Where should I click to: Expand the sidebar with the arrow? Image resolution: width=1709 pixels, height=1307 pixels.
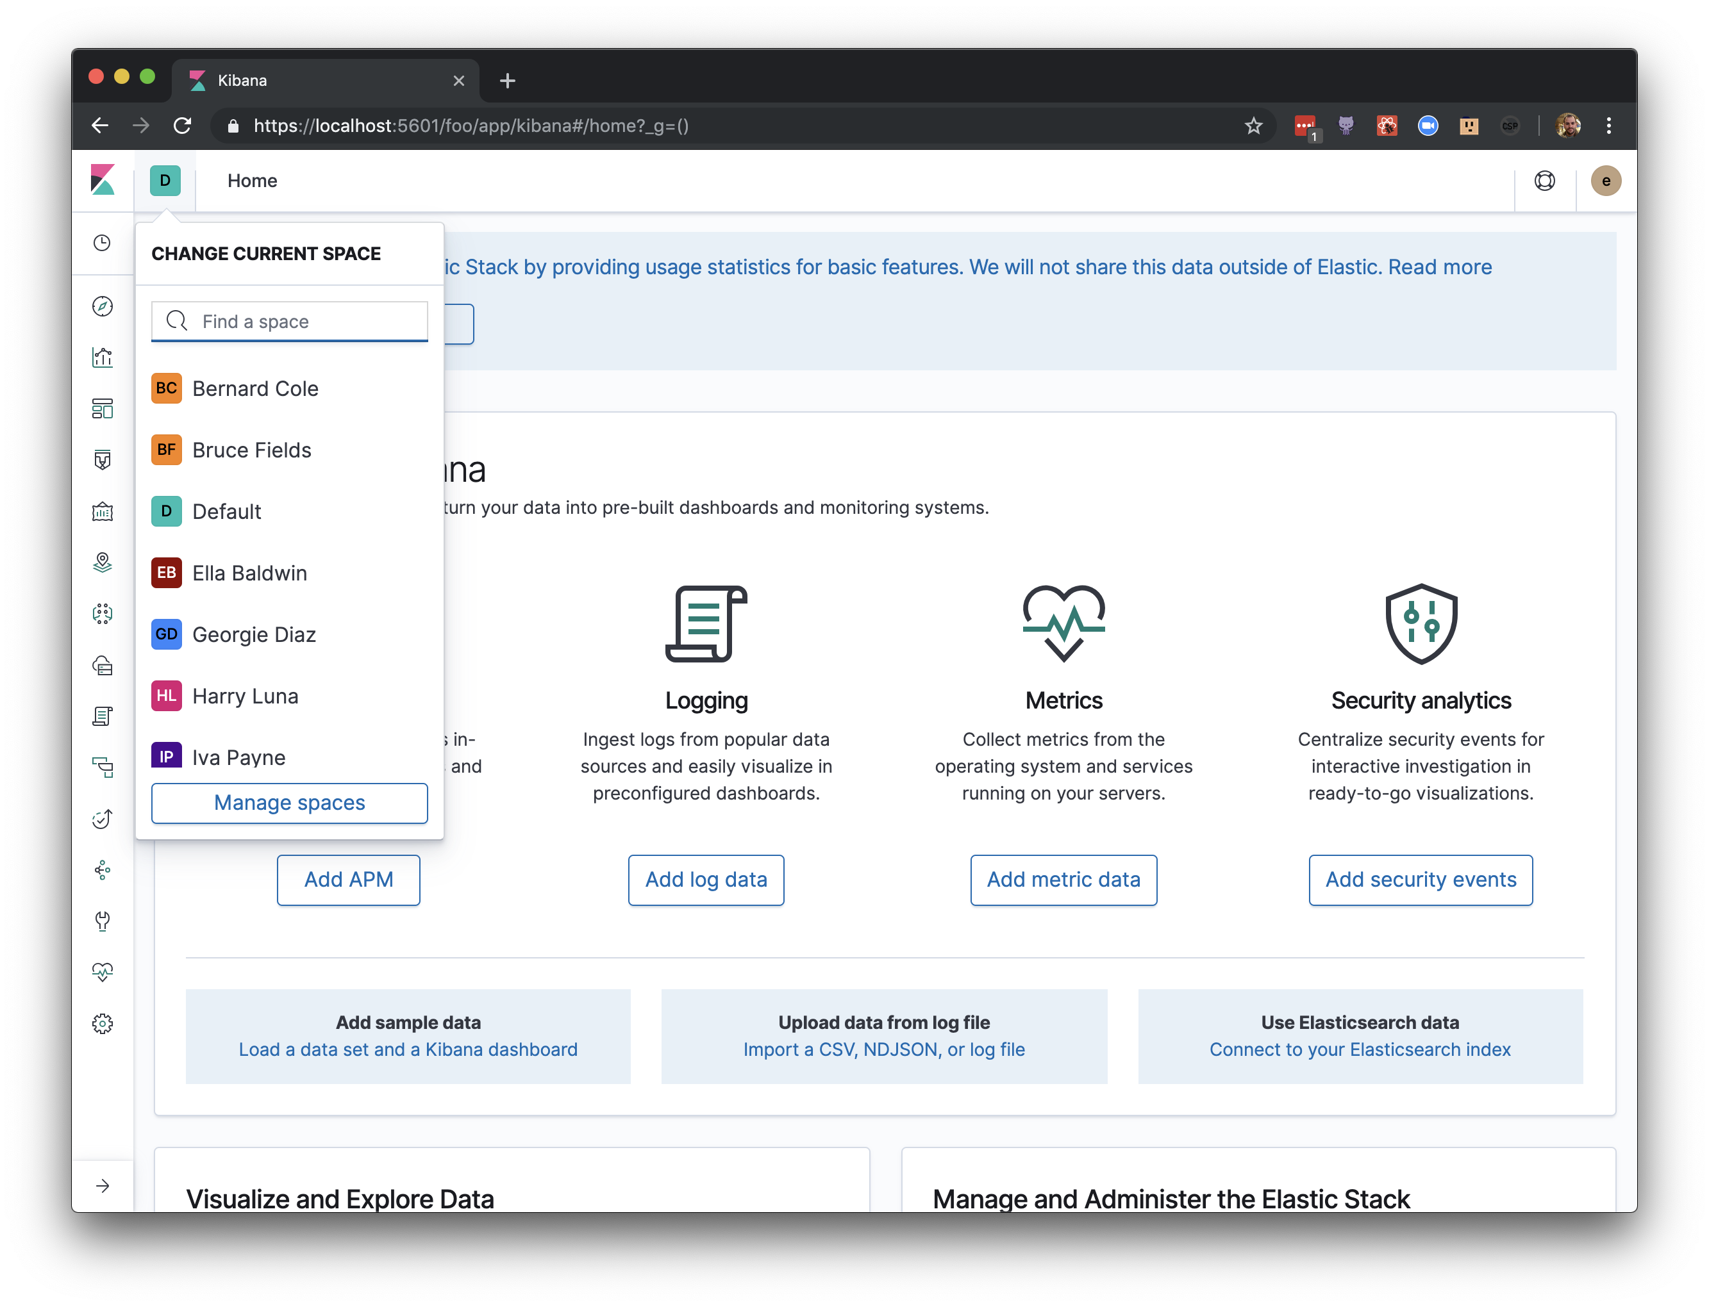(x=102, y=1186)
